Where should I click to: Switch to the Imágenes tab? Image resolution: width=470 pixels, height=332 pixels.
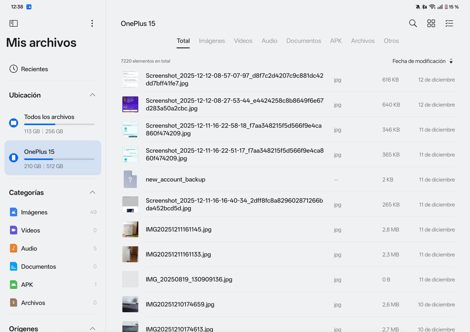212,41
